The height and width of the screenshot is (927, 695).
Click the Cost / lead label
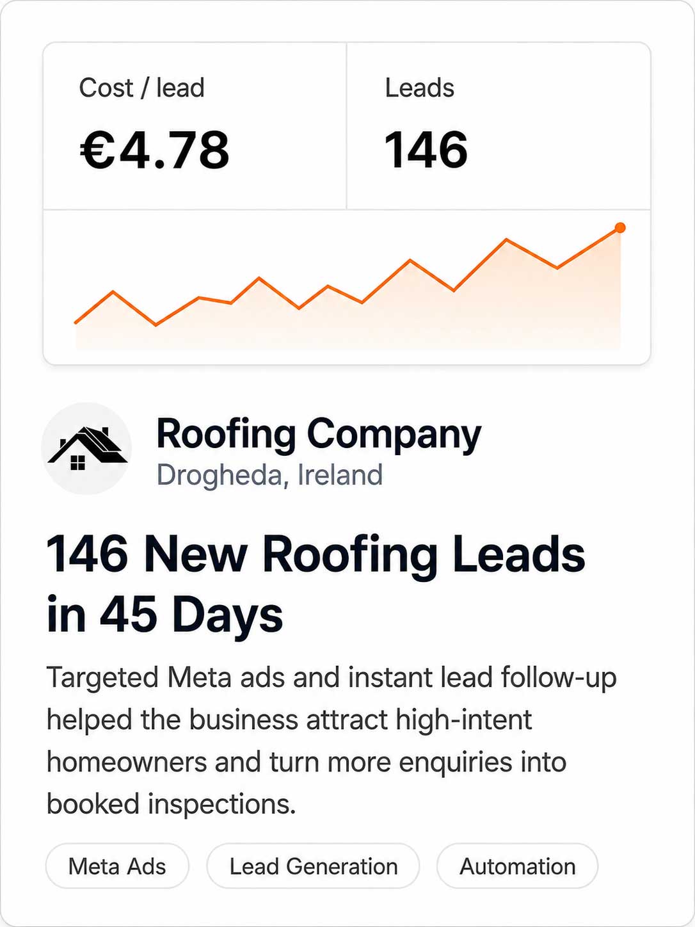coord(141,88)
